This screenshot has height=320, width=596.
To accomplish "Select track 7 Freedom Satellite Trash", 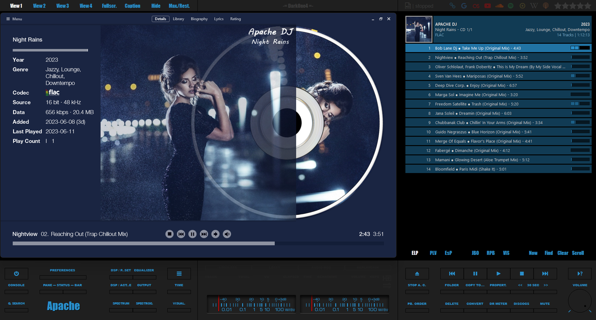I will [x=498, y=104].
